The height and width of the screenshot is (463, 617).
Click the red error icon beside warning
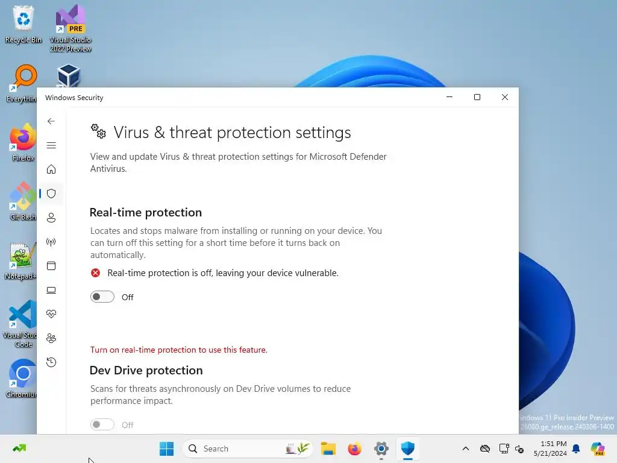(x=96, y=273)
